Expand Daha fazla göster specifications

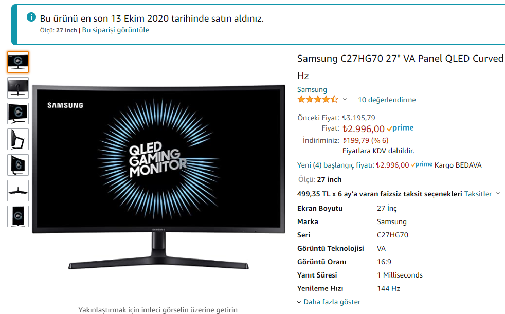click(329, 302)
